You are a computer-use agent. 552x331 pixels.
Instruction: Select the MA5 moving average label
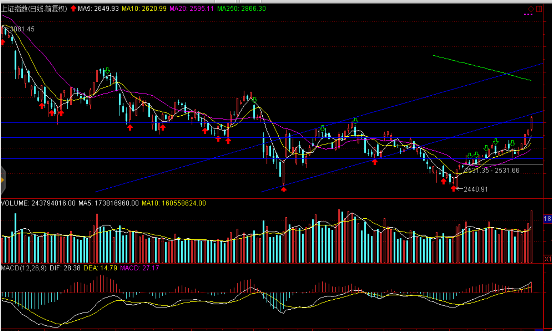[x=98, y=9]
